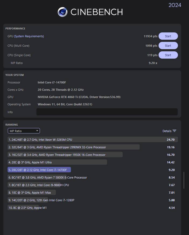Click the Info input field
Viewport: 189px width, 235px height.
click(x=107, y=112)
